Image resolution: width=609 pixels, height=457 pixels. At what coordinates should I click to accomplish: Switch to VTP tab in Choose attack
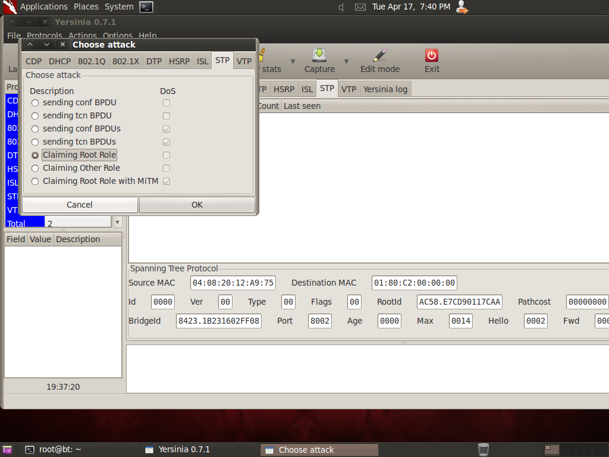coord(244,61)
